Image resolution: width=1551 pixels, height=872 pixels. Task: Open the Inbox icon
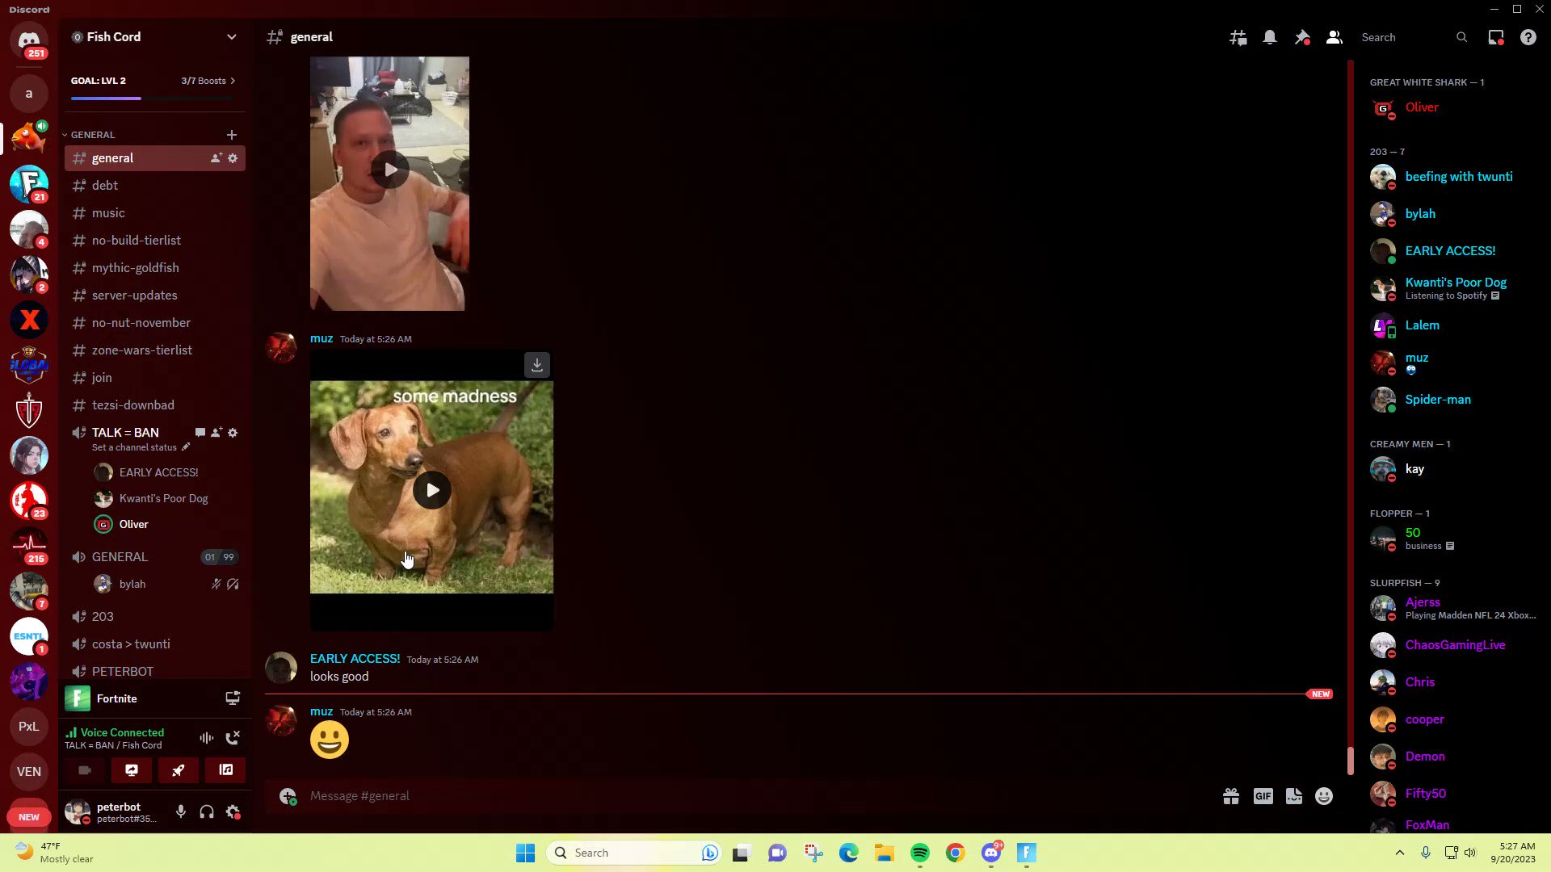(x=1496, y=37)
